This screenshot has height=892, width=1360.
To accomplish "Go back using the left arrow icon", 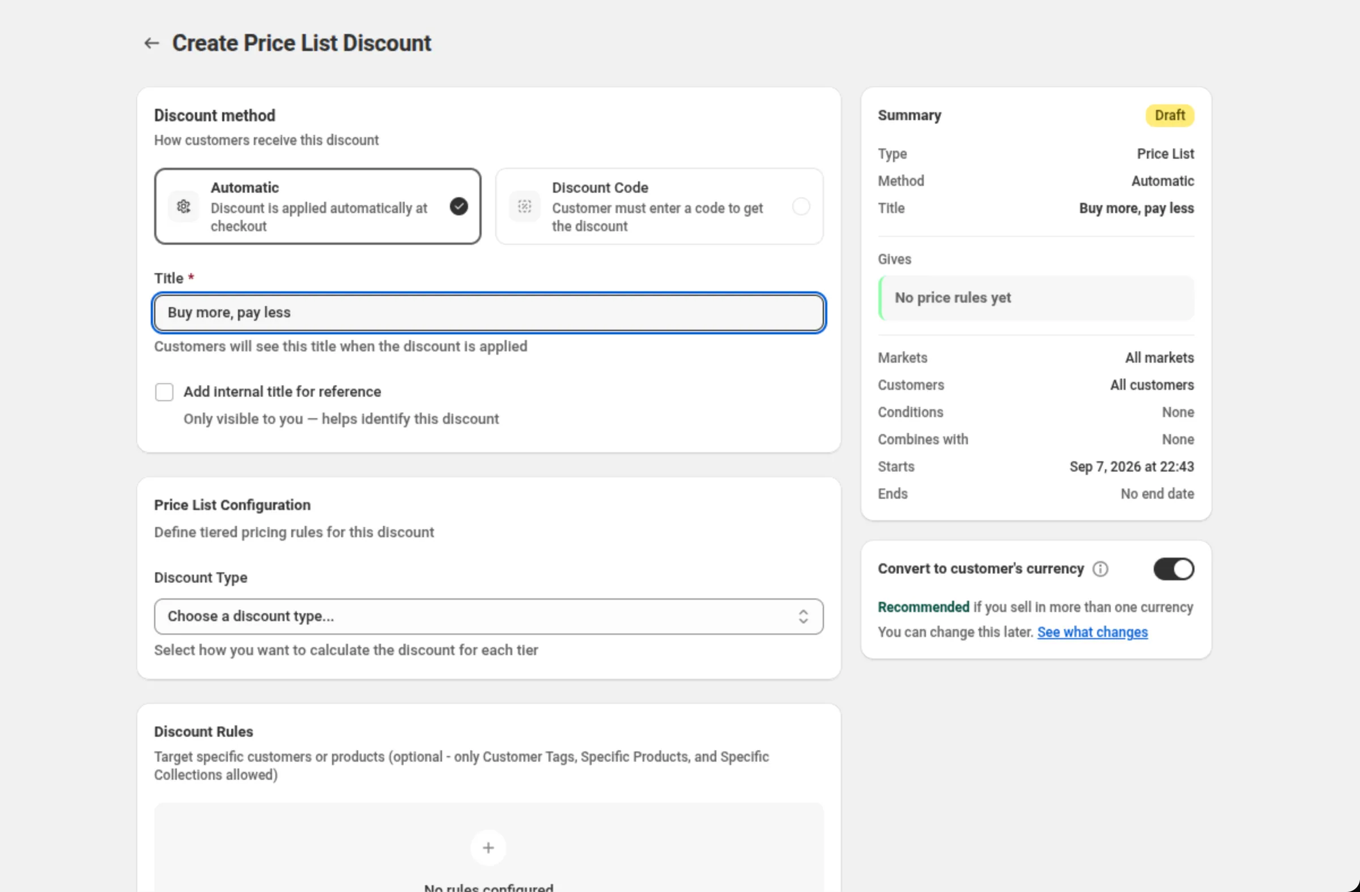I will click(151, 43).
